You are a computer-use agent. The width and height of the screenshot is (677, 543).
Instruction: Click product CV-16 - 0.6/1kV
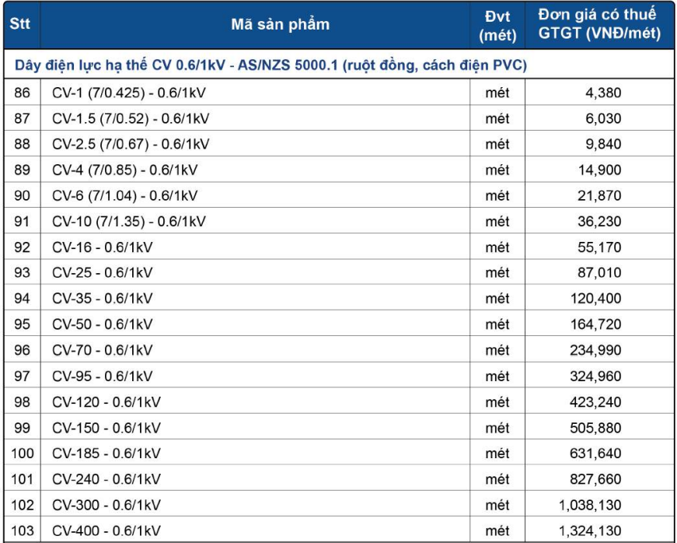point(103,247)
